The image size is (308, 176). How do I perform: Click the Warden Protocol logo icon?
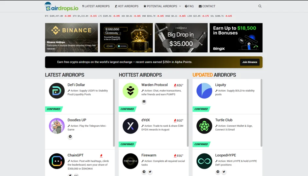point(130,91)
